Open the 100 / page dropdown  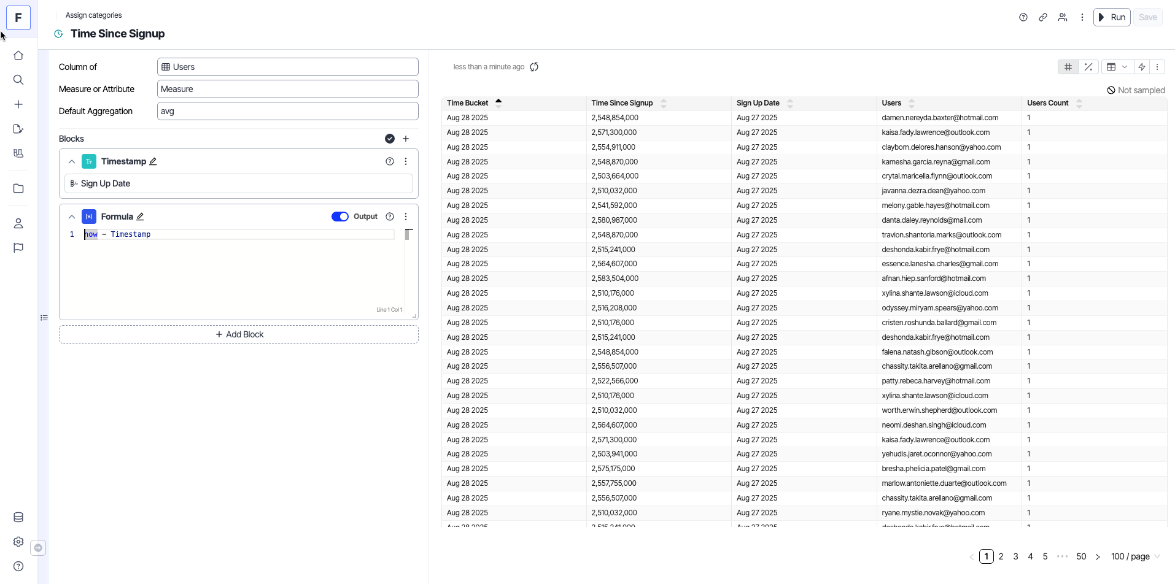coord(1134,556)
